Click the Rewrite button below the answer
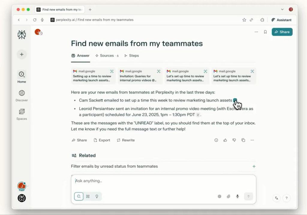This screenshot has width=307, height=215. [x=126, y=140]
